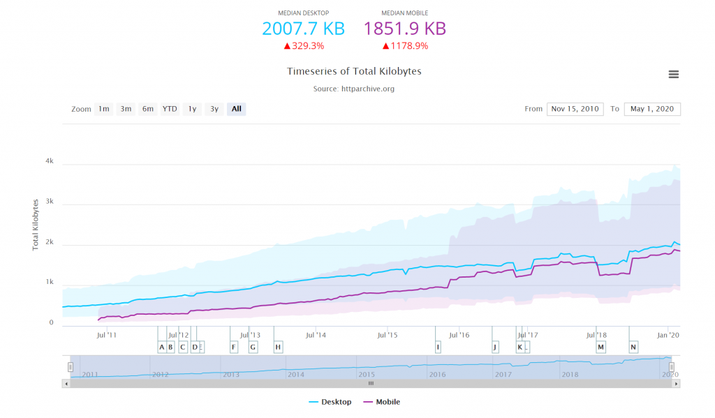Toggle the Mobile series in legend

(382, 402)
